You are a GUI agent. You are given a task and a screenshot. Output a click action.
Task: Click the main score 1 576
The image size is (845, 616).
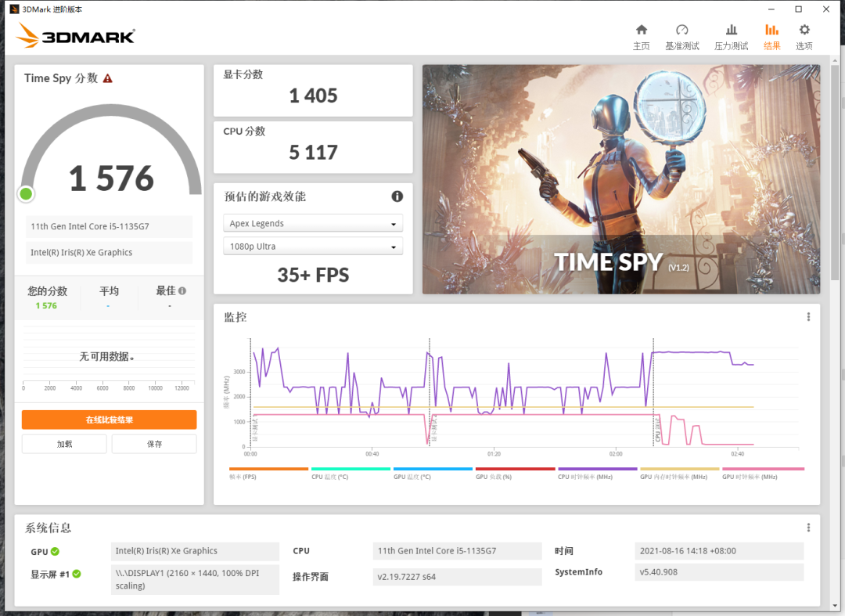pos(112,178)
